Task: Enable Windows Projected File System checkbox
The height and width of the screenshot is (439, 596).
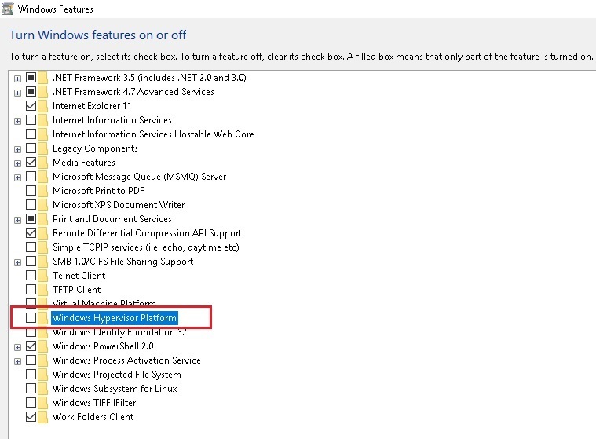Action: pos(31,374)
